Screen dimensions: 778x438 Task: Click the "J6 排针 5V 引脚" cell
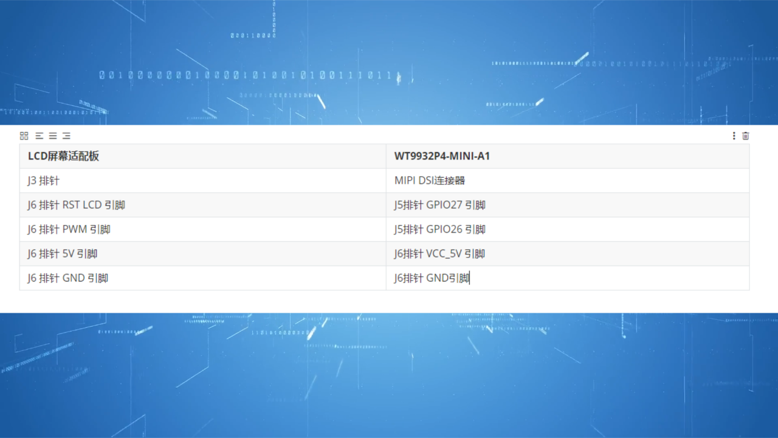coord(203,254)
